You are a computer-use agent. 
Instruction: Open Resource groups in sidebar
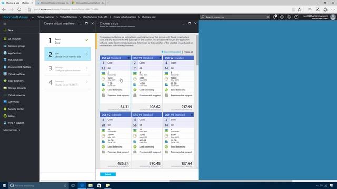coord(17,46)
